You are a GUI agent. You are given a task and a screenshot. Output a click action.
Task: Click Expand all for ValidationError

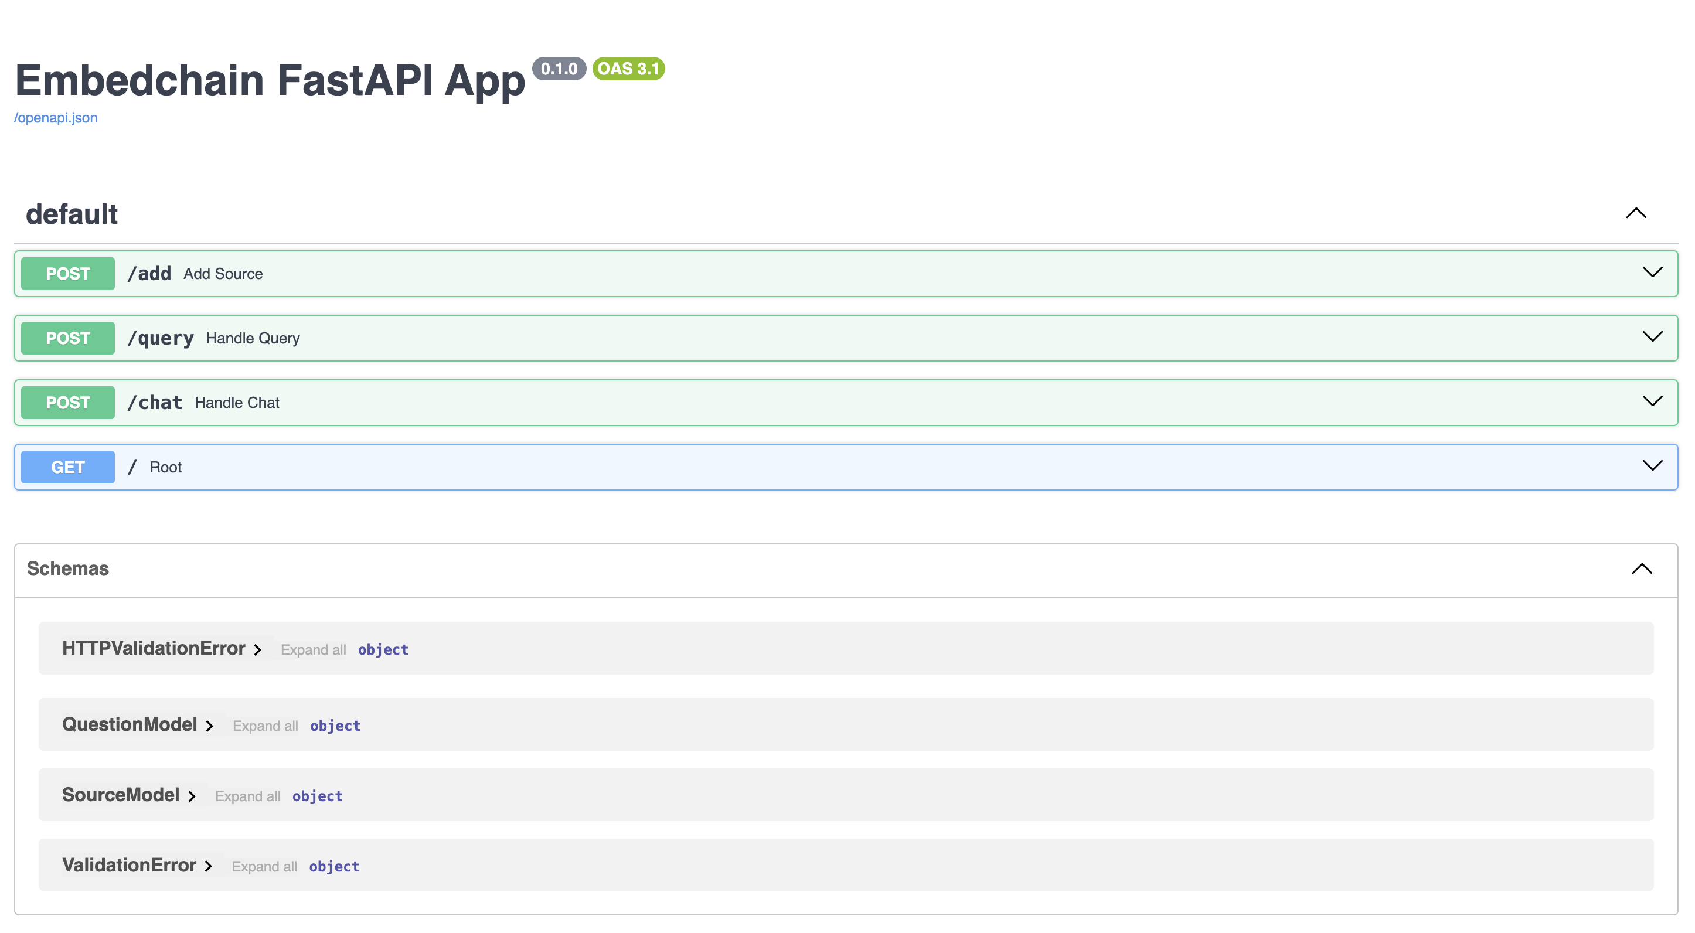264,867
